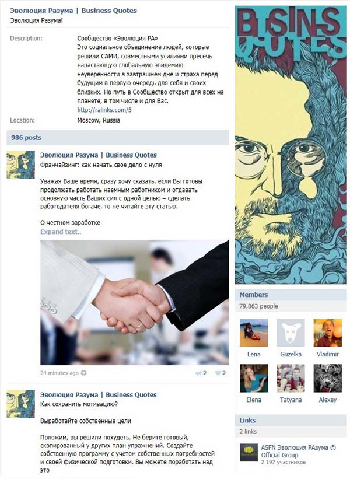Open the motivation post's author avatar
Screen dimensions: 350x479
coord(21,404)
